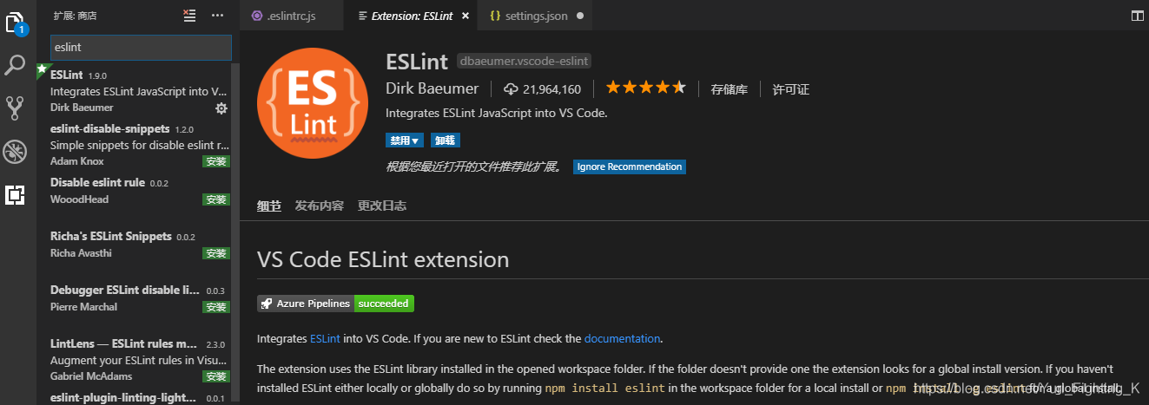Open the documentation link
The image size is (1149, 405).
[x=623, y=338]
